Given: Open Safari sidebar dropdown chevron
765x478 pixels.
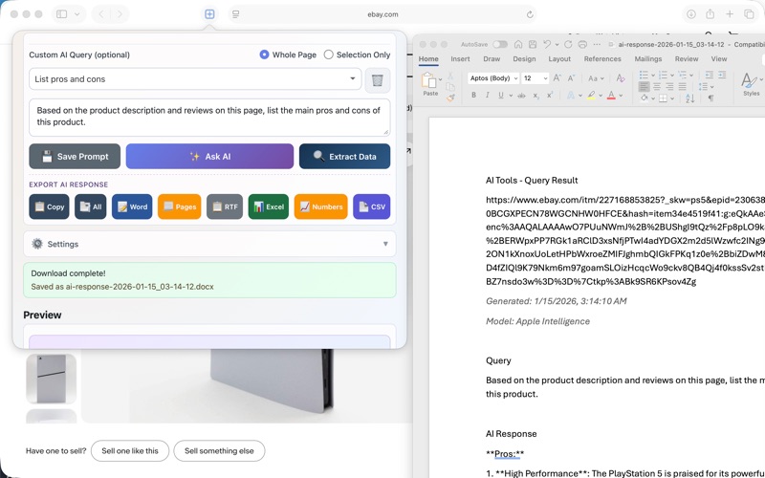Looking at the screenshot, I should coord(77,14).
